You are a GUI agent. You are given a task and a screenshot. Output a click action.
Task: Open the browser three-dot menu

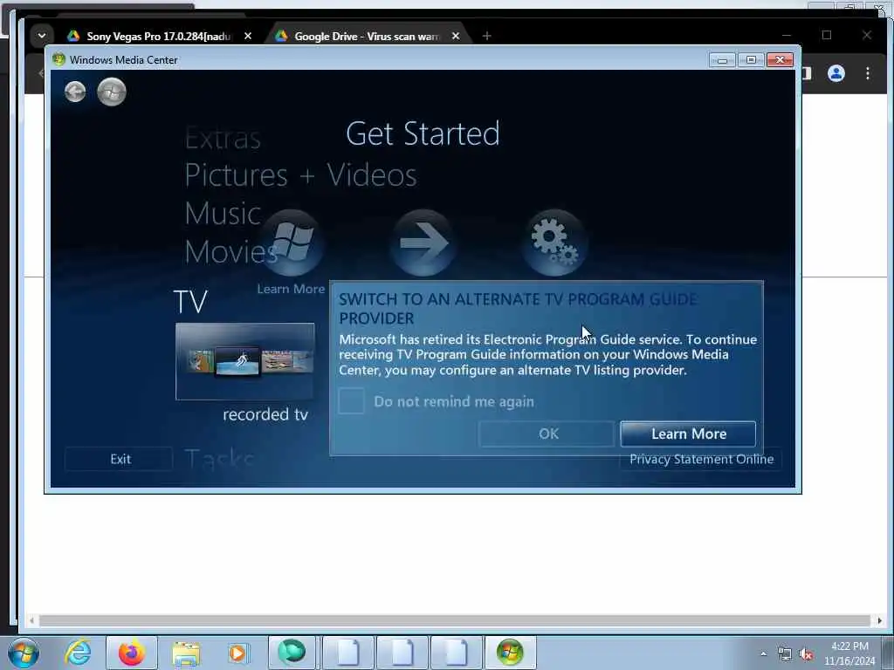pyautogui.click(x=867, y=73)
